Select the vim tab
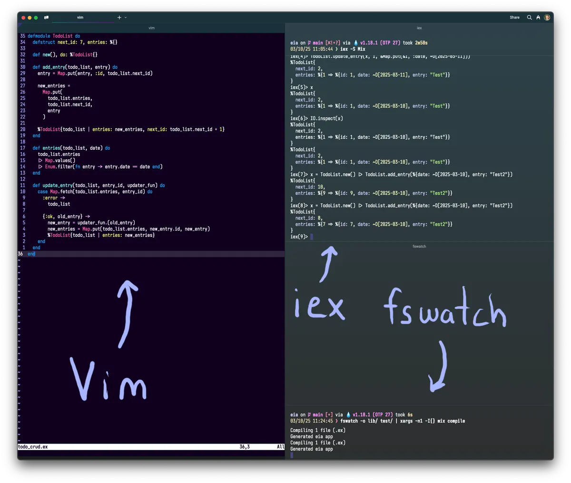Viewport: 571px width, 483px height. 80,17
